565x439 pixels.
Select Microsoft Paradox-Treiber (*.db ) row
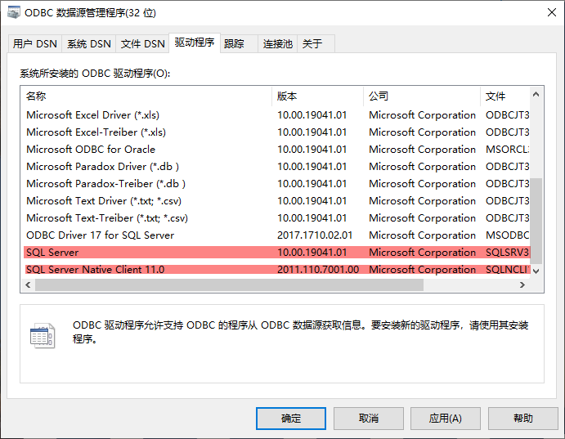coord(276,184)
